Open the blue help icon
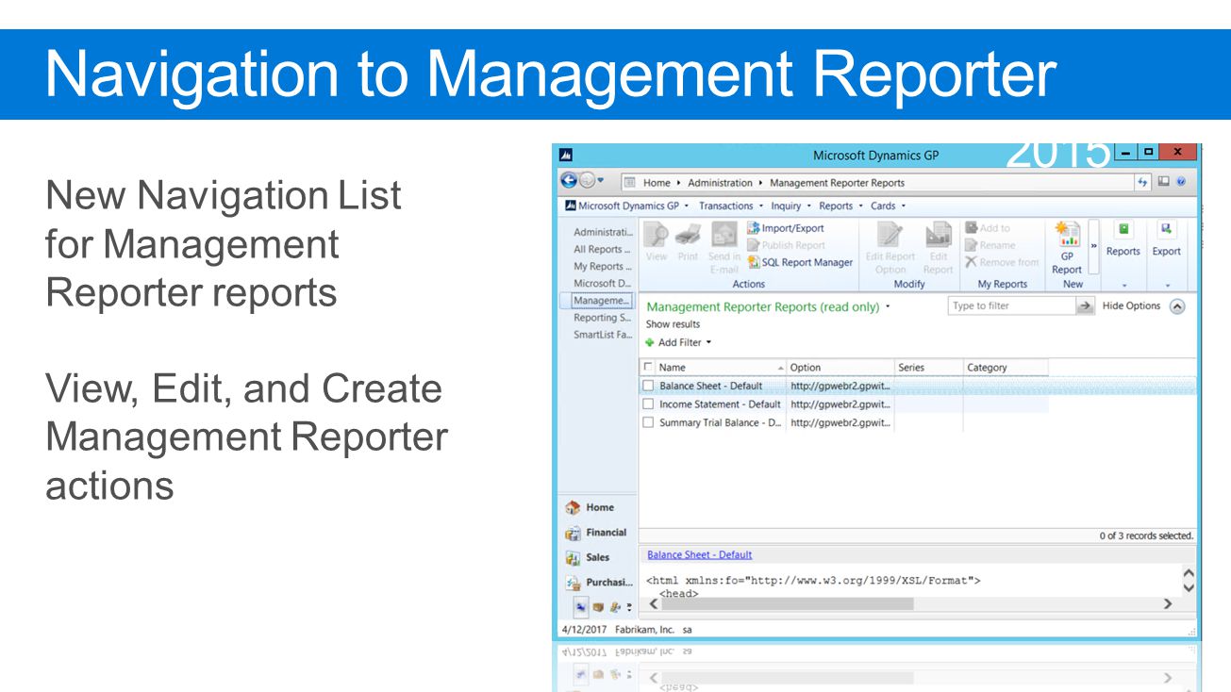The width and height of the screenshot is (1231, 692). pos(1181,183)
